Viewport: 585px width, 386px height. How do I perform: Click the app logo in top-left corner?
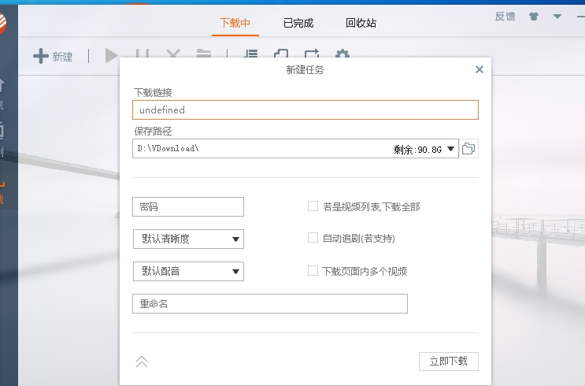pos(4,23)
